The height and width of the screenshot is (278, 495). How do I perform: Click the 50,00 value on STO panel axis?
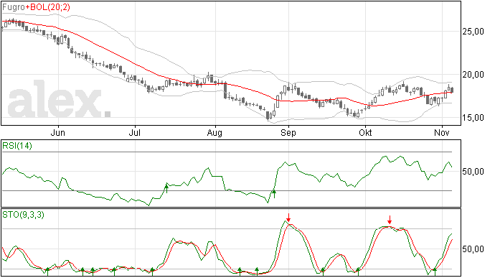point(473,249)
